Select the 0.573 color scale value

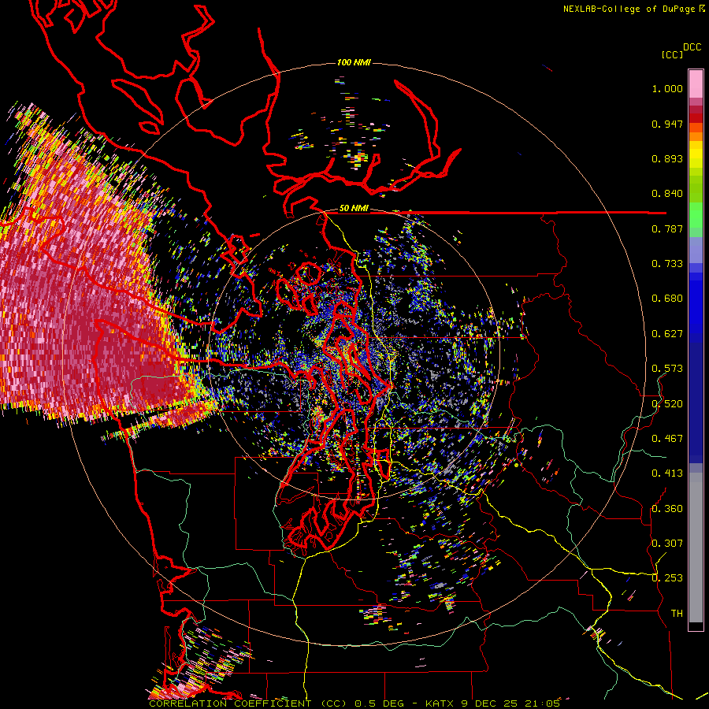(x=667, y=369)
